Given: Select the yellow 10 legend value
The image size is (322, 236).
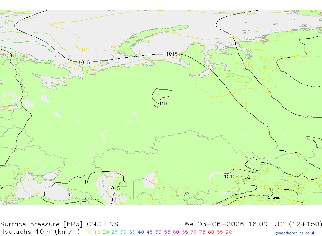Looking at the screenshot, I should pyautogui.click(x=88, y=232).
